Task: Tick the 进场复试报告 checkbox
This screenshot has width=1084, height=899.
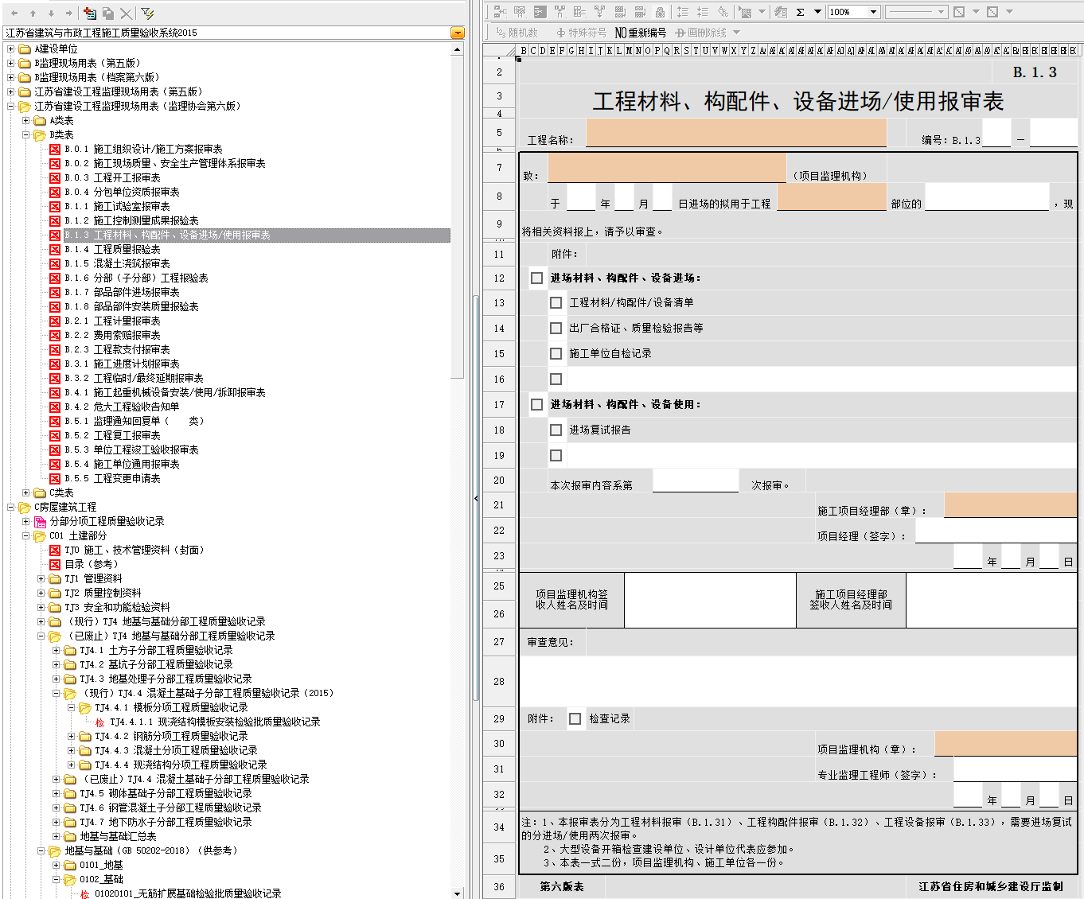Action: coord(556,430)
